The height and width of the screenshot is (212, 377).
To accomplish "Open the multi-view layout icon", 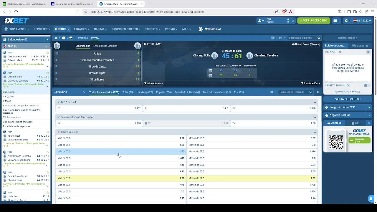I will tap(273, 38).
